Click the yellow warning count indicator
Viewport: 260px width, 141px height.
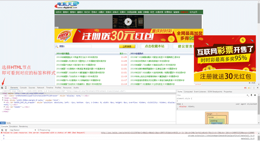[249, 88]
